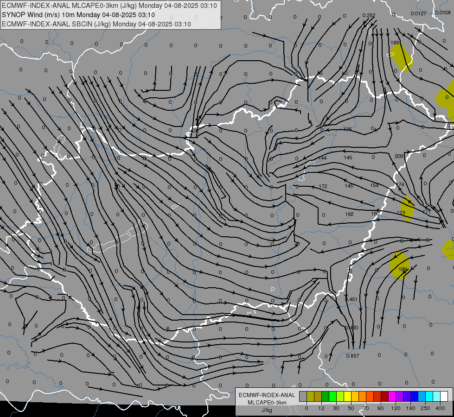
Task: Click the map value 0.857
Action: (352, 356)
